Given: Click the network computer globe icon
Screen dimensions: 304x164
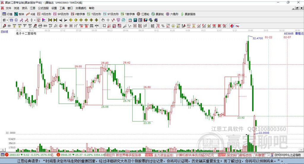Looking at the screenshot, I should tap(151, 20).
